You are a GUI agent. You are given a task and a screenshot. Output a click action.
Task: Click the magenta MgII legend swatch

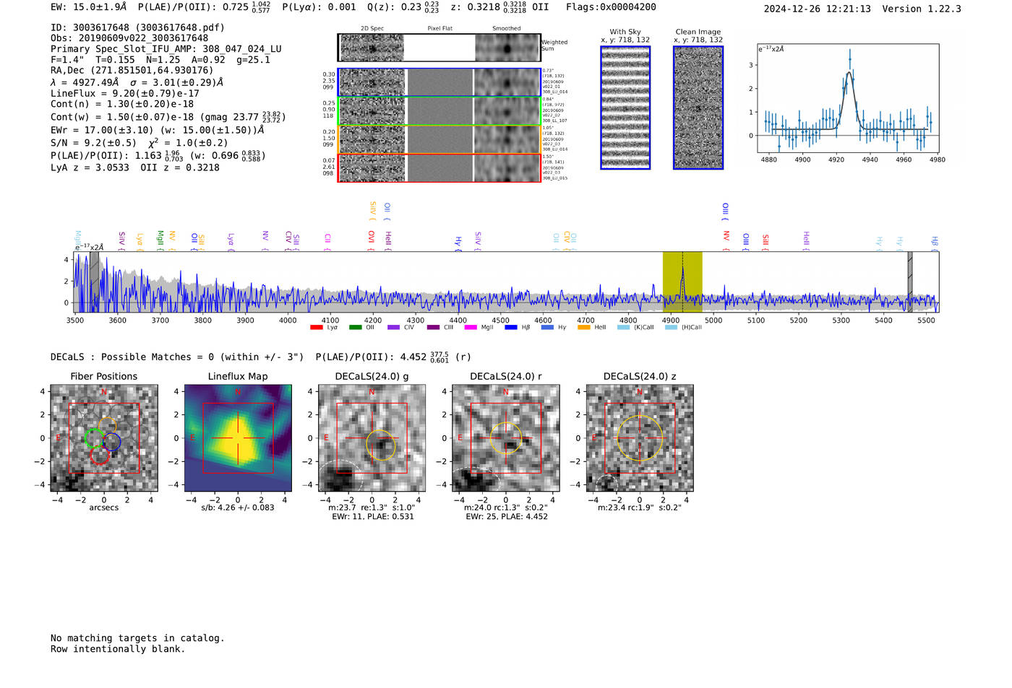coord(471,328)
